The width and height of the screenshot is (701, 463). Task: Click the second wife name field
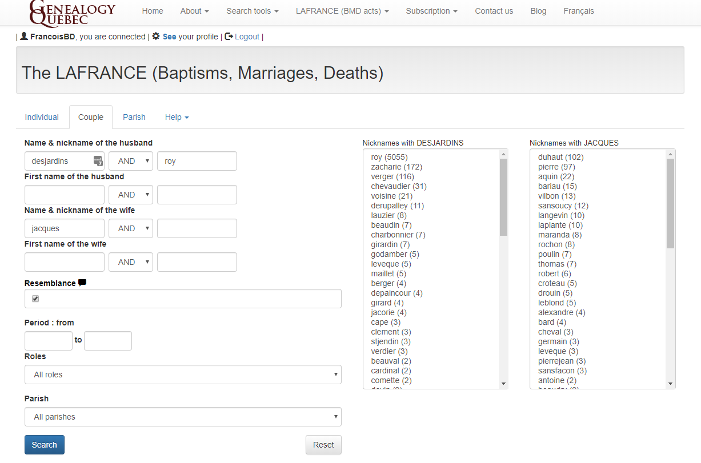197,228
